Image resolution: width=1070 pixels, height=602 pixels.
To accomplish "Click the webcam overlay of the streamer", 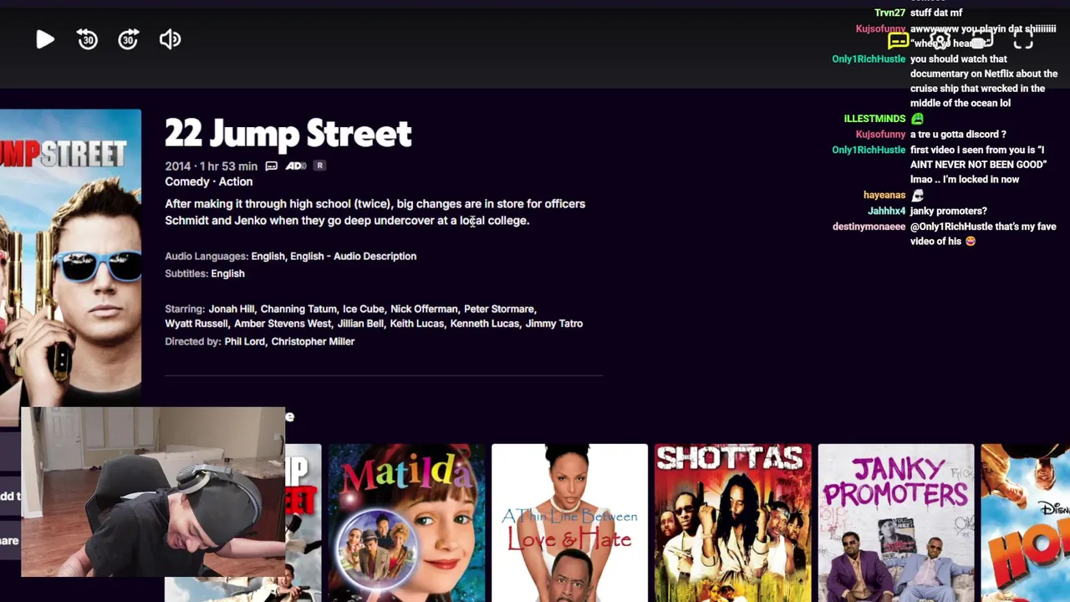I will pos(153,492).
